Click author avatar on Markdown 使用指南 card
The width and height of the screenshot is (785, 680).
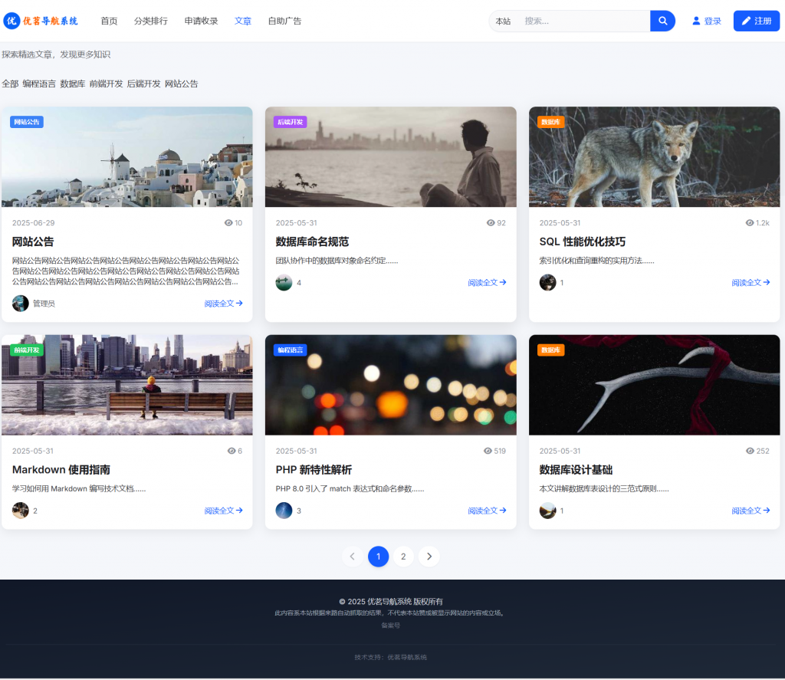[21, 511]
